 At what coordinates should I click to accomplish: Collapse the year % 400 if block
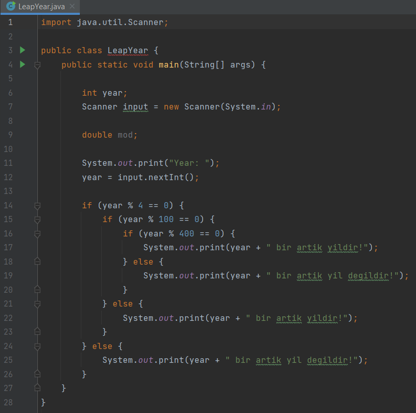pos(36,233)
